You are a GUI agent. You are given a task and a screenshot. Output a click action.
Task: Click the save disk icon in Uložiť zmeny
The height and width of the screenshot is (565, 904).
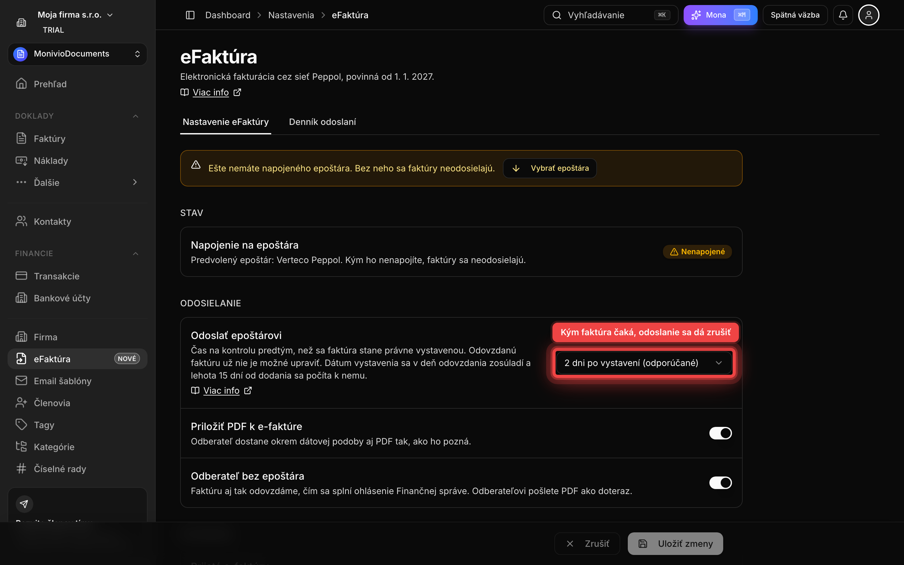point(643,543)
